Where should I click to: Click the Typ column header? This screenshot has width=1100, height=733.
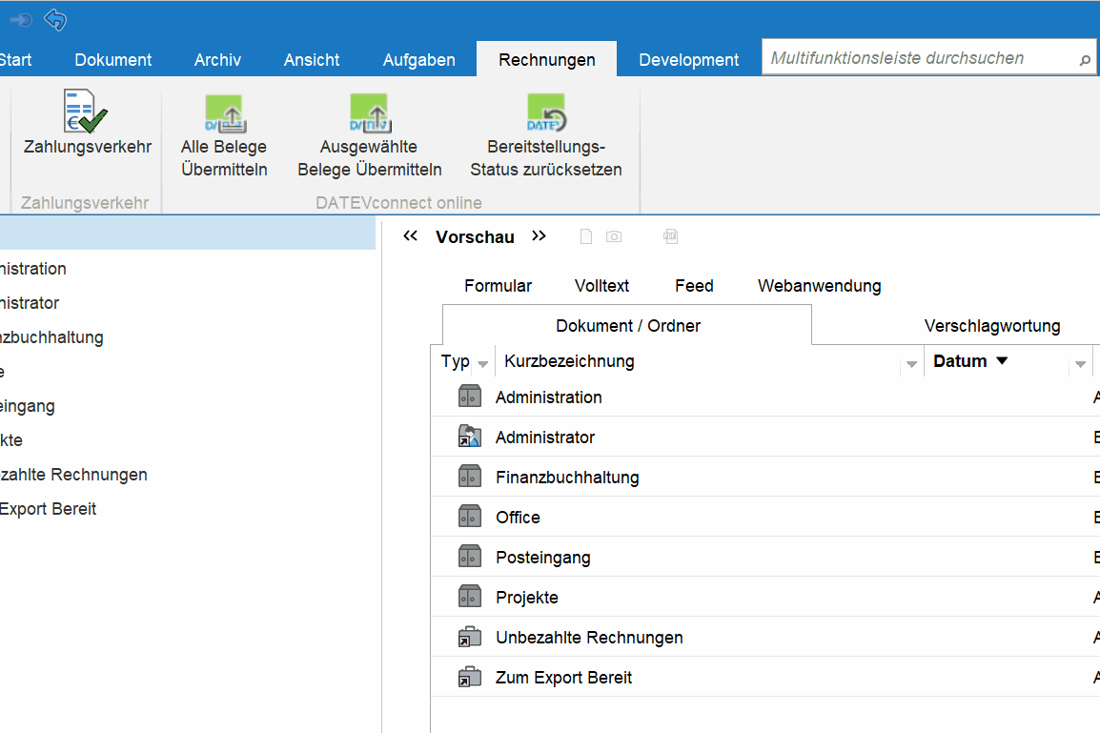point(455,361)
